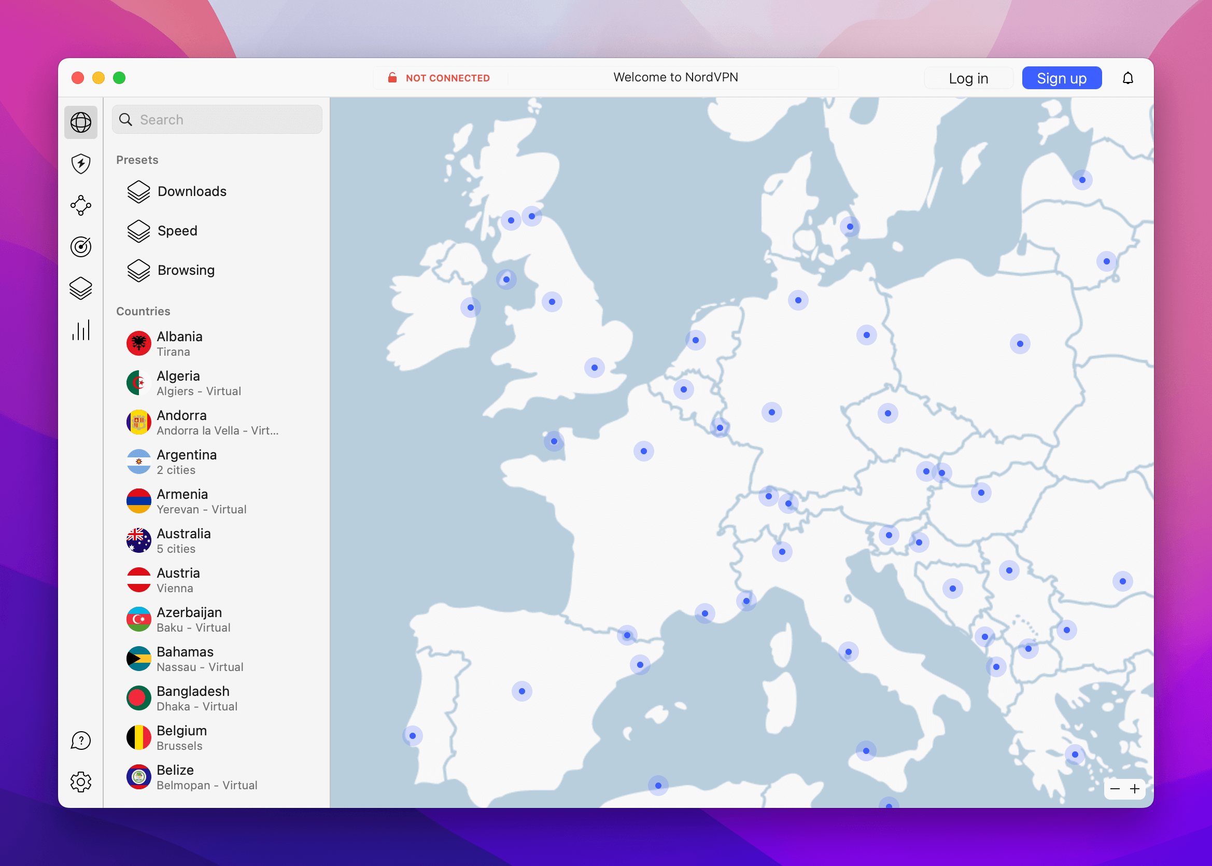Focus the Search input field
This screenshot has height=866, width=1212.
(x=217, y=119)
